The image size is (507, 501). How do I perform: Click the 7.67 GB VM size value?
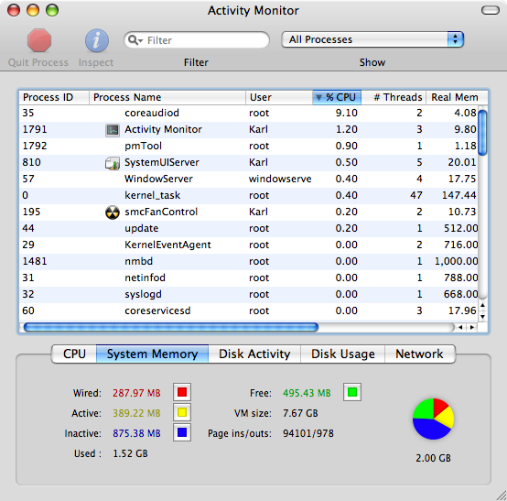[300, 413]
